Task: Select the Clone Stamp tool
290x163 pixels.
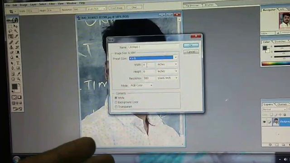Action: pos(11,47)
